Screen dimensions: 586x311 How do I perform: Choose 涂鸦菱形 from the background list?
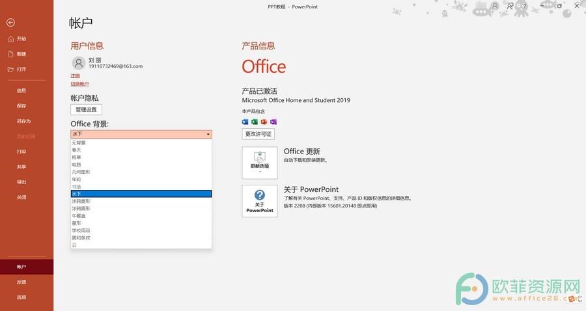[141, 201]
